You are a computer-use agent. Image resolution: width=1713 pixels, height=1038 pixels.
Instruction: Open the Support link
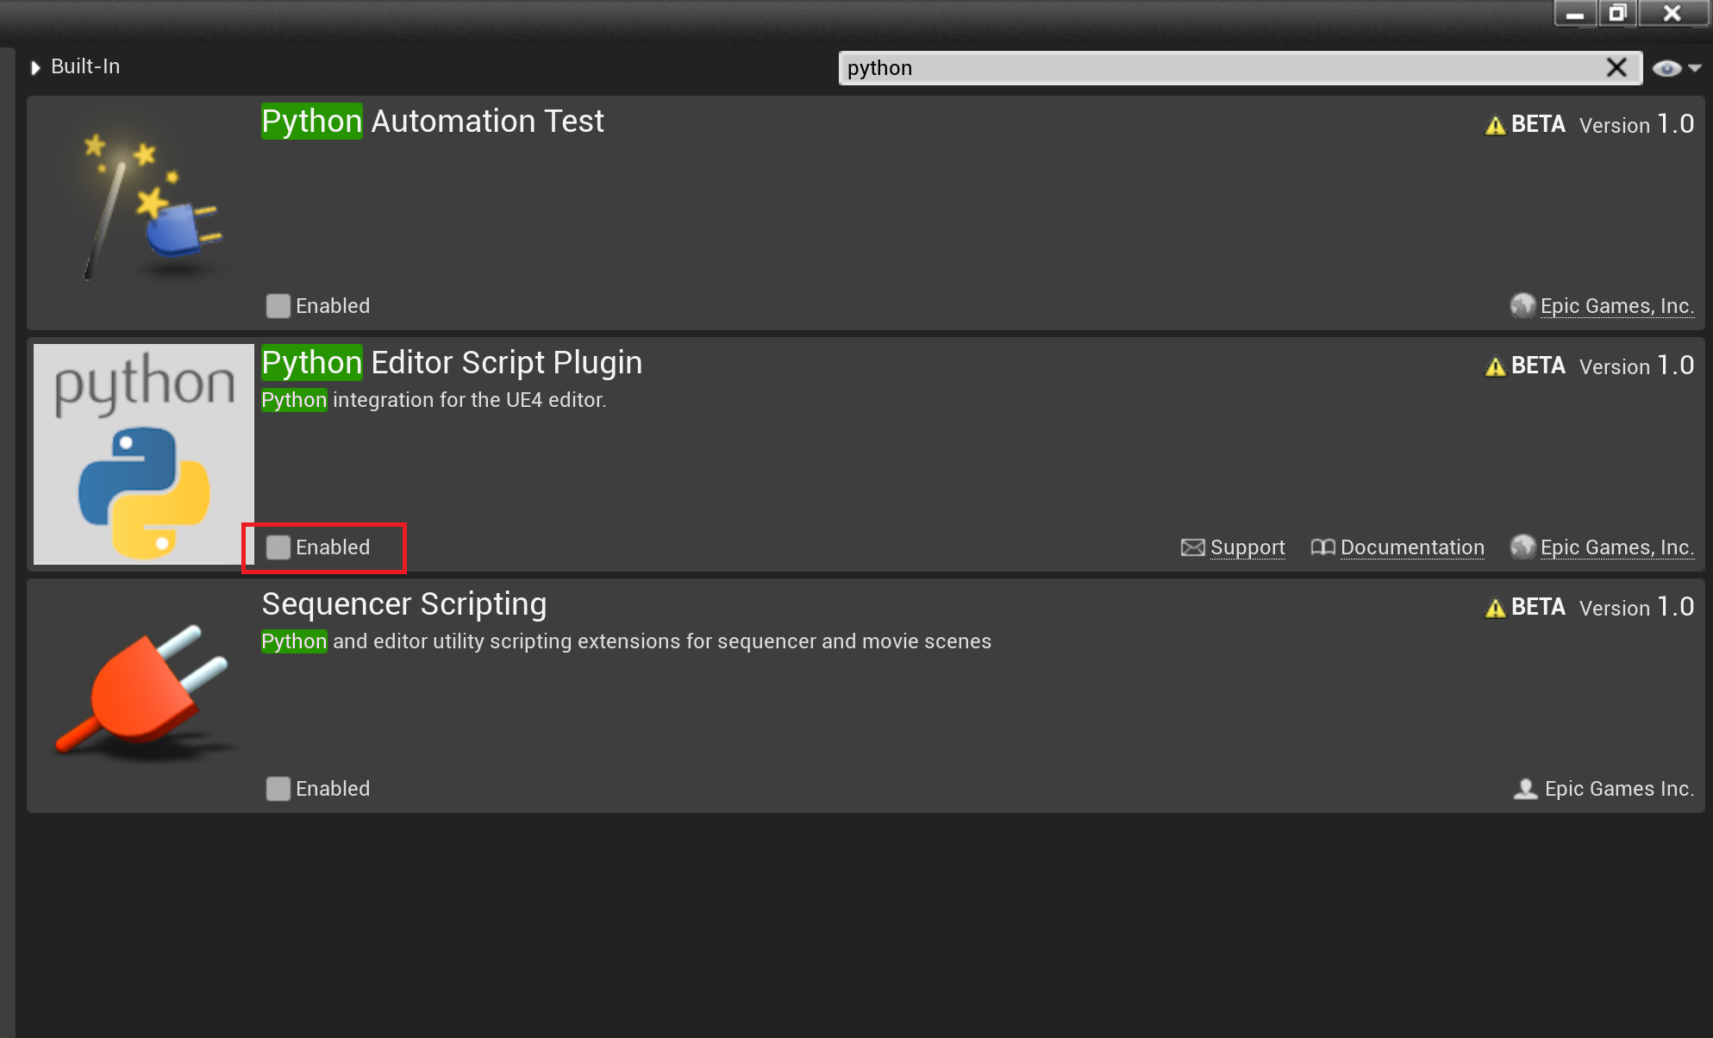pyautogui.click(x=1247, y=547)
